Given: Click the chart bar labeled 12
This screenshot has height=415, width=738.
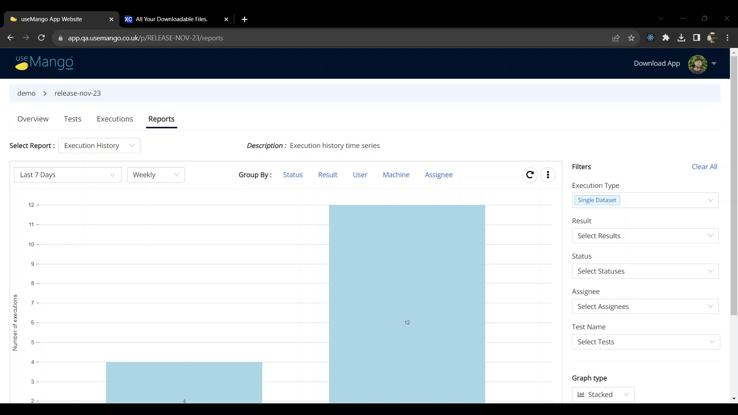Looking at the screenshot, I should point(407,304).
